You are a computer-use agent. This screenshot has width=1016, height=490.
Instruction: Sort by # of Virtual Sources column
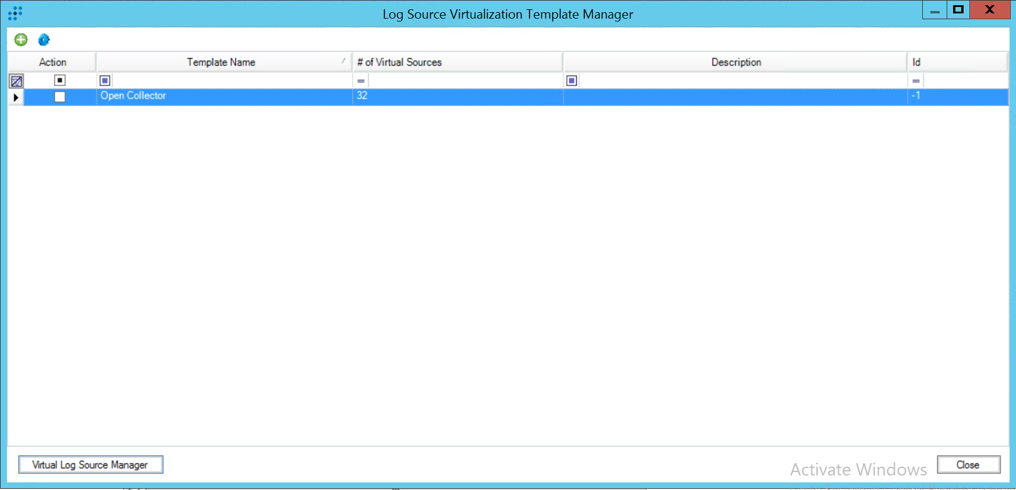(x=400, y=62)
